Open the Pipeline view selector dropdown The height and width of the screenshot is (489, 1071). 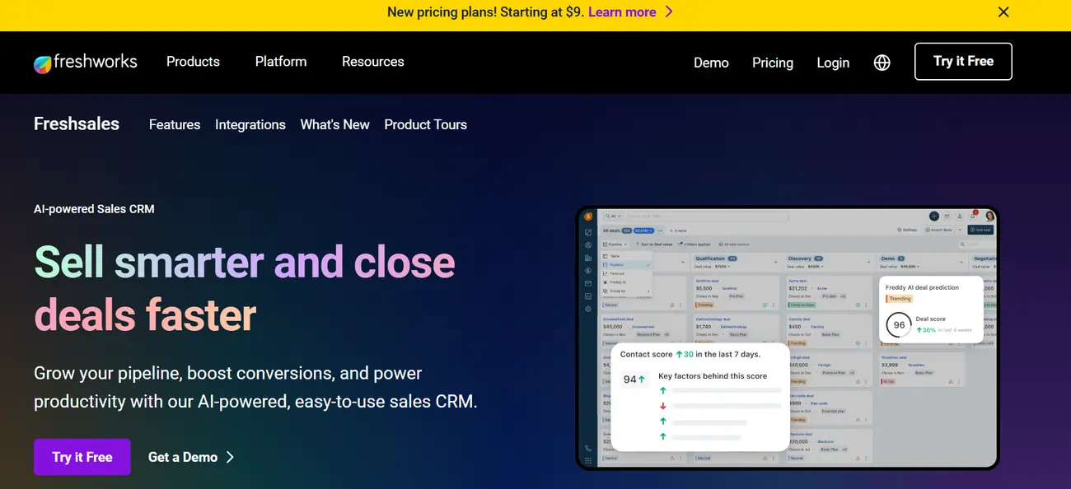coord(615,244)
